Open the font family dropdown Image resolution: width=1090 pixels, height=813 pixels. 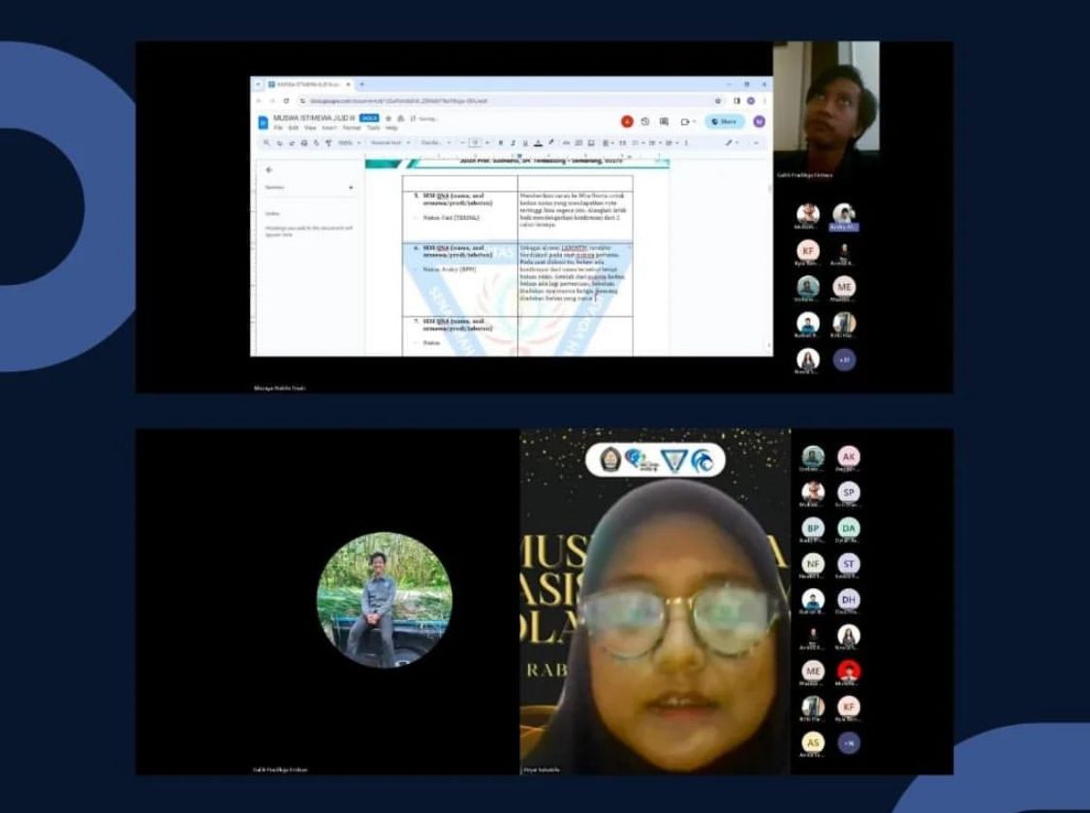tap(436, 143)
